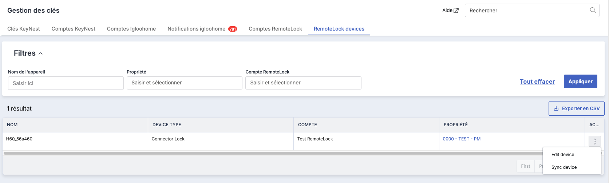Viewport: 609px width, 183px height.
Task: Open the Aide external link icon
Action: [x=456, y=11]
